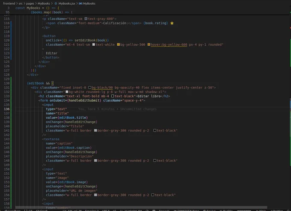Open the 'frontend' breadcrumb segment
This screenshot has width=291, height=211.
coord(9,3)
